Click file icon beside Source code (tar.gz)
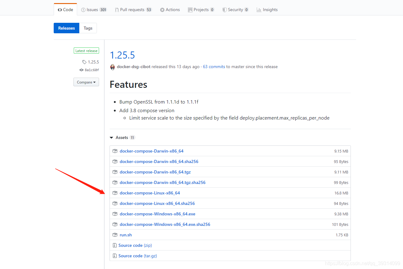Image resolution: width=403 pixels, height=269 pixels. pyautogui.click(x=115, y=256)
